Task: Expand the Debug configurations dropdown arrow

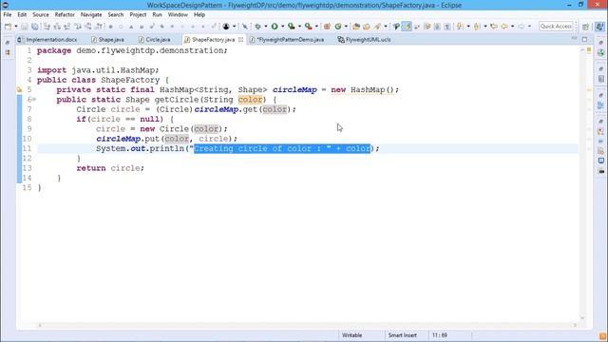Action: point(266,27)
